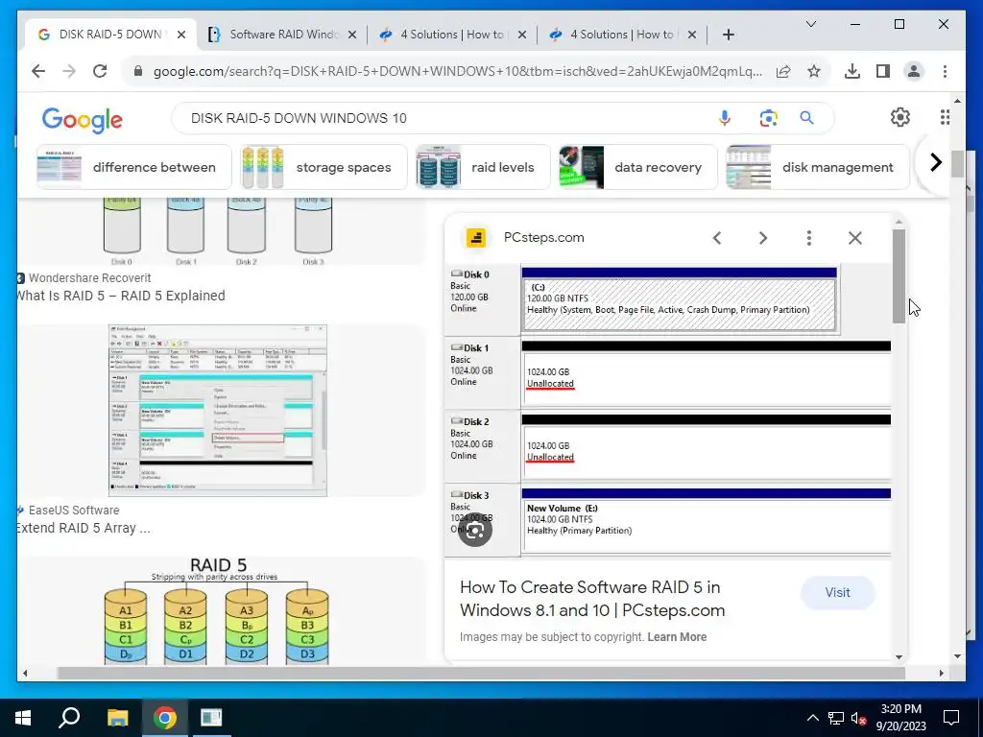Submit search with magnifier icon
983x737 pixels.
[806, 118]
